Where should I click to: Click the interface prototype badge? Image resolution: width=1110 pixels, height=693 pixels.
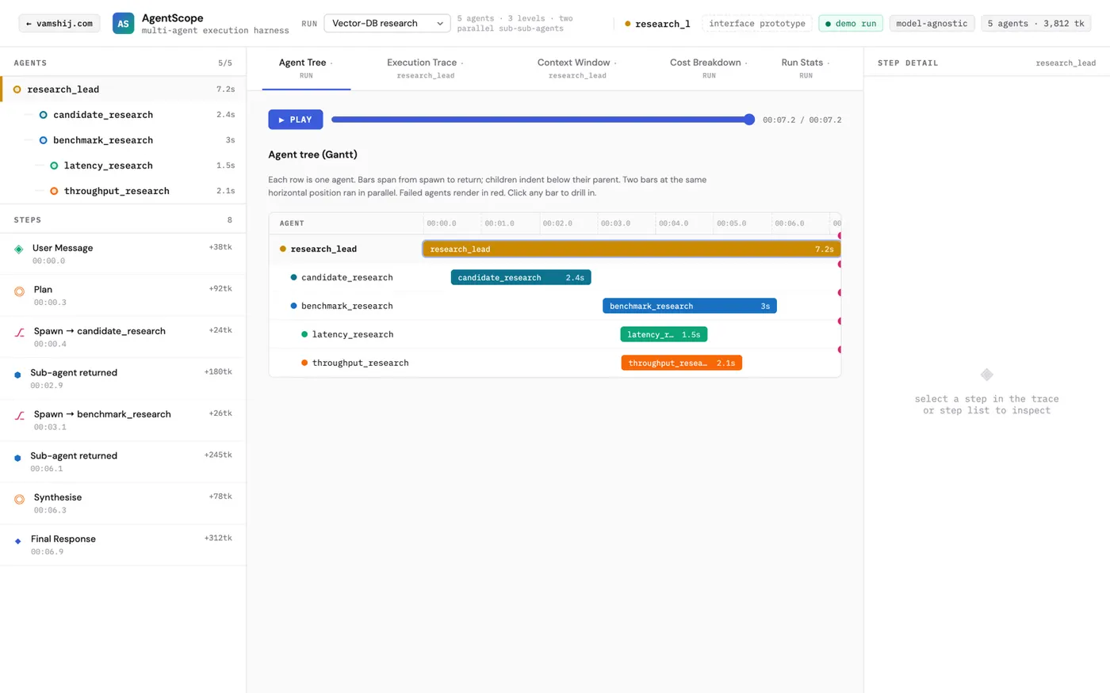tap(757, 24)
